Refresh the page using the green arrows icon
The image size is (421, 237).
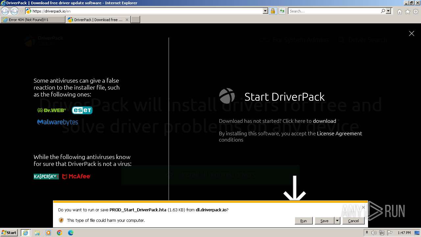coord(282,11)
